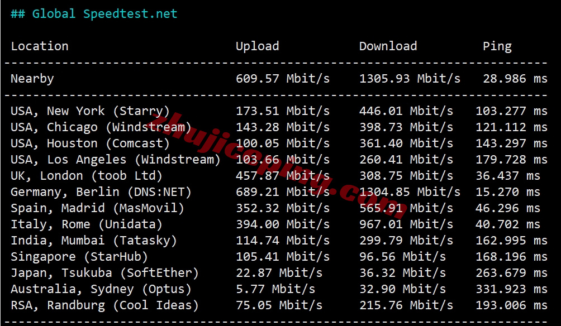This screenshot has width=561, height=326.
Task: Select RSA, Randburg (Cool Ideas) row
Action: [x=279, y=306]
